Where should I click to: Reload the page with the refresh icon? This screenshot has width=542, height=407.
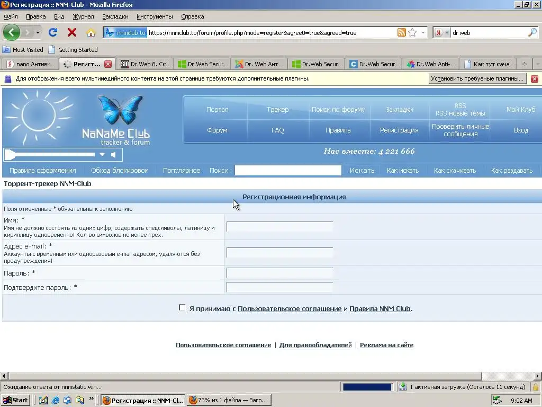coord(52,32)
